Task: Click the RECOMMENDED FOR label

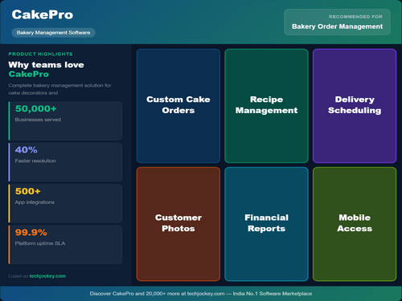Action: coord(355,17)
